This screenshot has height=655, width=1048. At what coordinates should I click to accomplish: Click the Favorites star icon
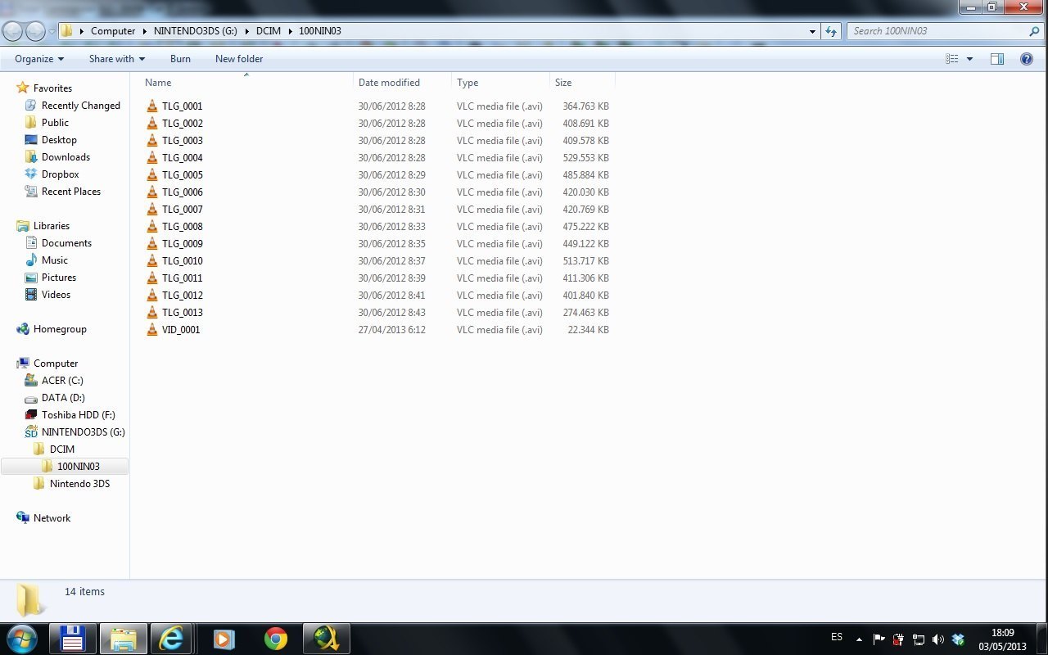[x=23, y=88]
